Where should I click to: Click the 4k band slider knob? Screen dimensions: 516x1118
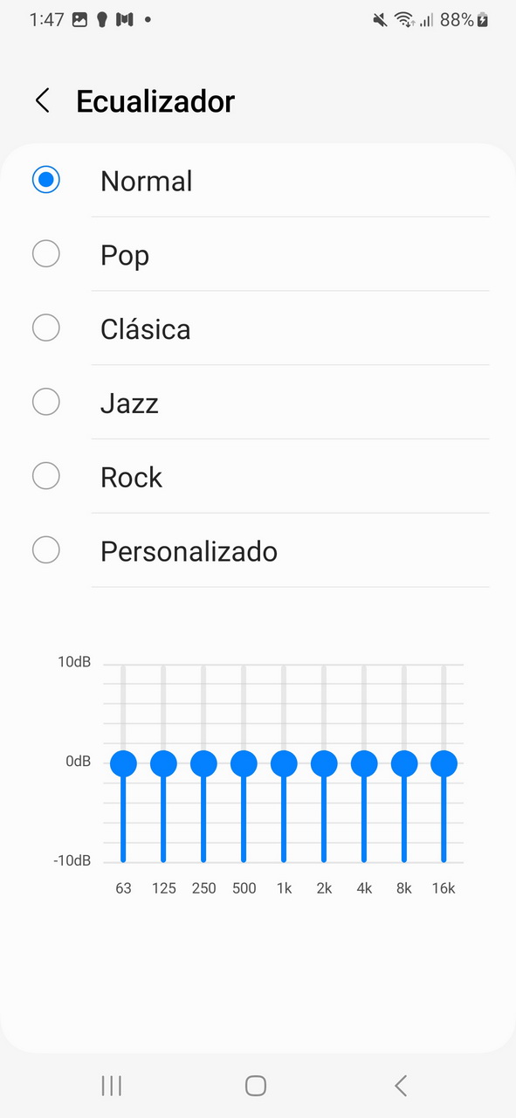pos(364,763)
